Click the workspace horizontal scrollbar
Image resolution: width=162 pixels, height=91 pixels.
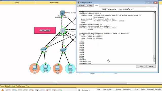click(64, 83)
